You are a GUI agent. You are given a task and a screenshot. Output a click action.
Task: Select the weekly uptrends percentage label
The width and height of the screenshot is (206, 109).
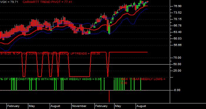(x=50, y=54)
